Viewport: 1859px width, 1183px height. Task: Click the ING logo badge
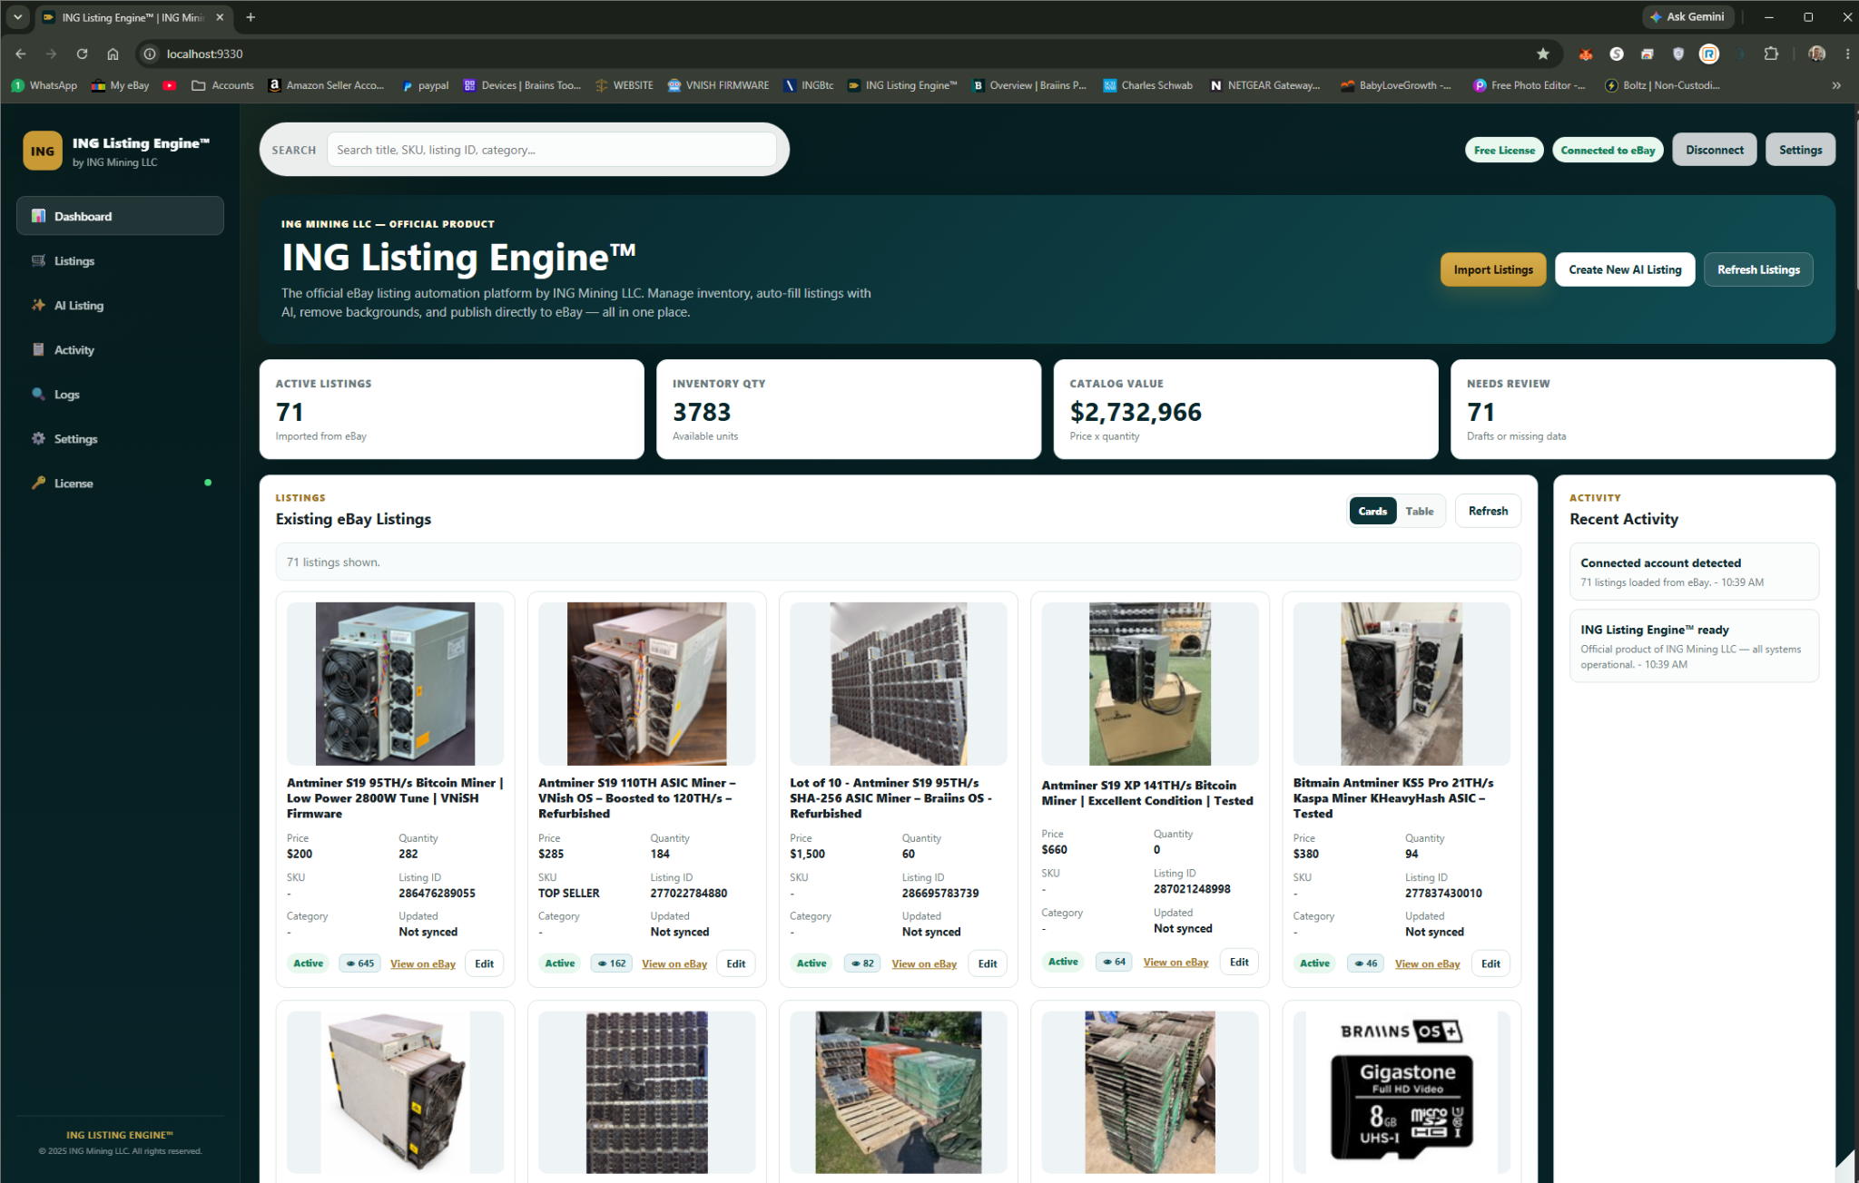pos(43,151)
